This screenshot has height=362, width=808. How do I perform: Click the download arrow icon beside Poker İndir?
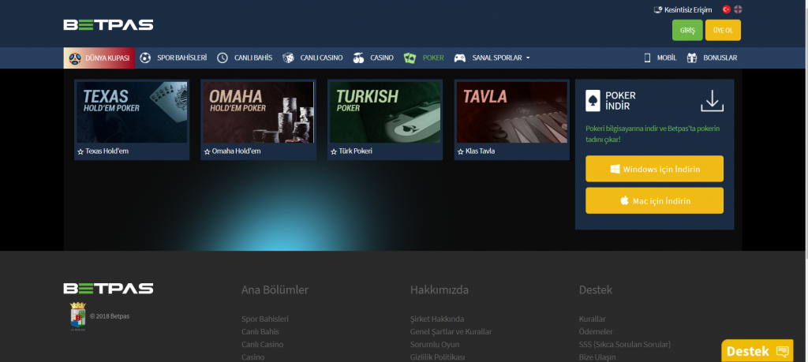712,101
